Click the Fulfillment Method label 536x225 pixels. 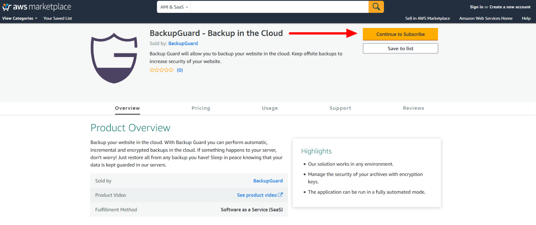pos(116,210)
